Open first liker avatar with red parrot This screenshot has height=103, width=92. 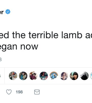pyautogui.click(x=13, y=76)
